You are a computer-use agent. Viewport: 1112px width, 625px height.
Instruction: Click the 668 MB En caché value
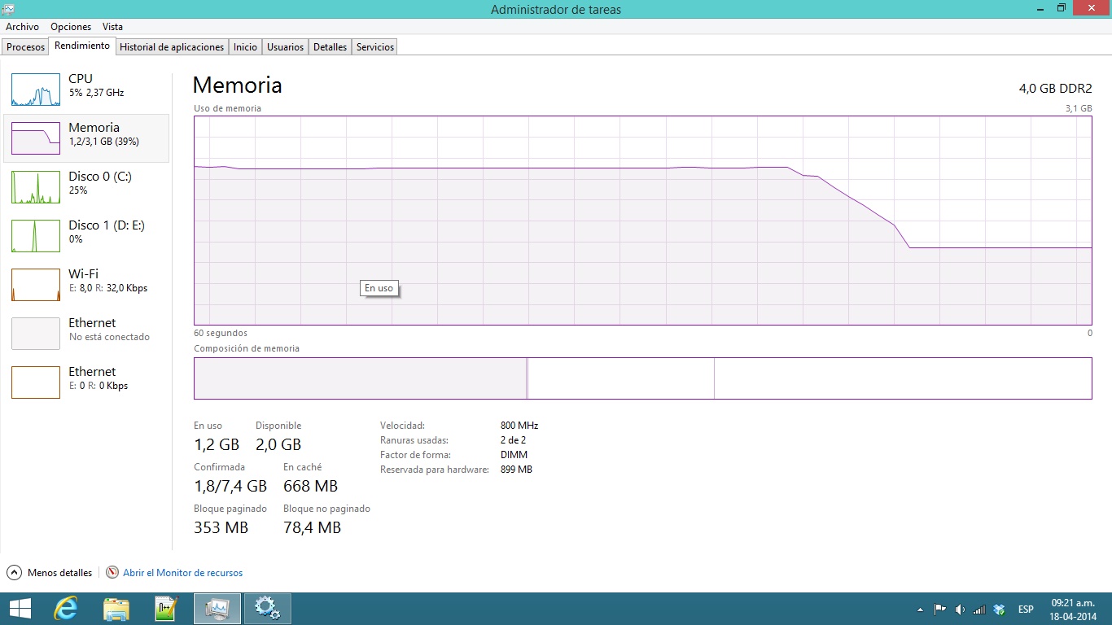[310, 486]
